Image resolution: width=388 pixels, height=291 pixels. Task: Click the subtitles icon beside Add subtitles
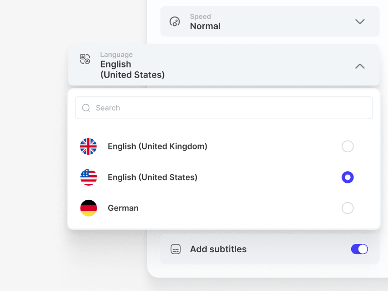tap(175, 249)
